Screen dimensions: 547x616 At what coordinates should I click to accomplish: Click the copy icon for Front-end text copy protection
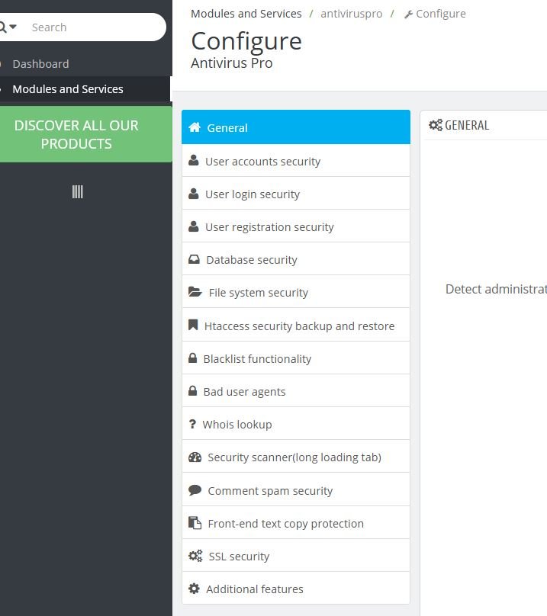tap(195, 523)
